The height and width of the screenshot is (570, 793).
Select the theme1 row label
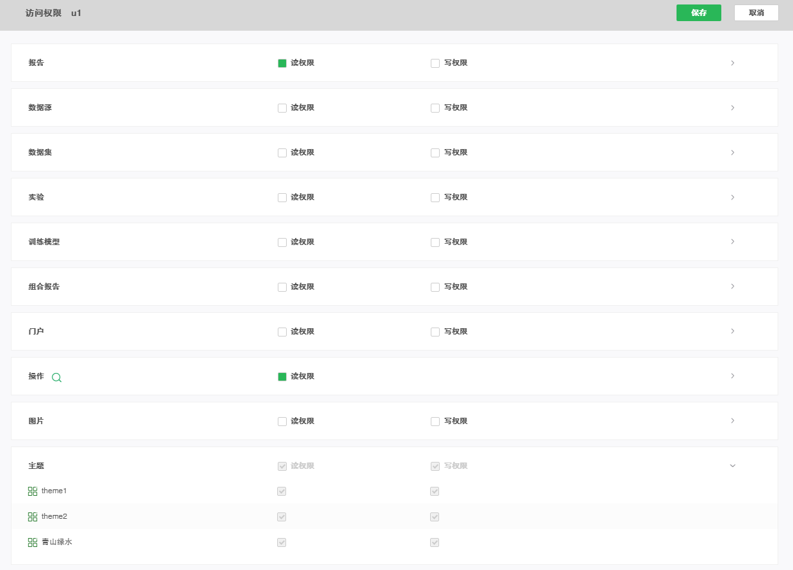54,491
